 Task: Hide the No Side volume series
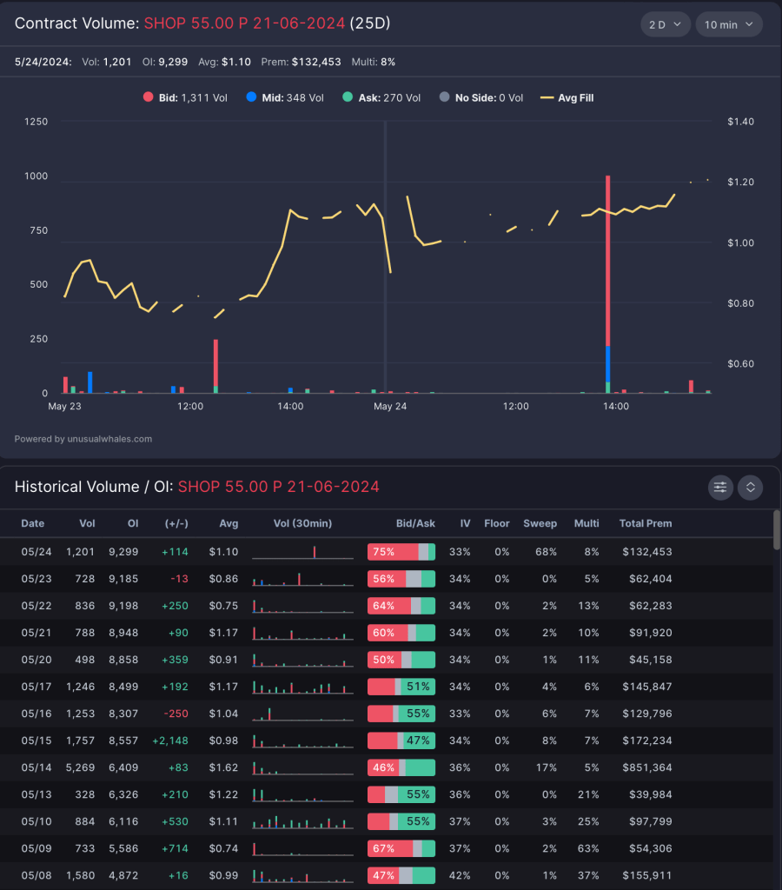pos(481,98)
